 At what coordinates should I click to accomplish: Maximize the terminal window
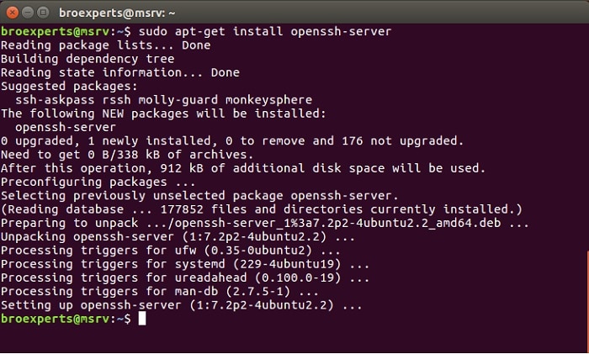pyautogui.click(x=43, y=12)
